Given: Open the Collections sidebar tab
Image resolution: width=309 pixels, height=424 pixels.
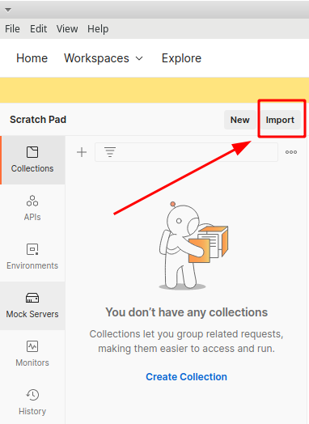Looking at the screenshot, I should pyautogui.click(x=32, y=160).
